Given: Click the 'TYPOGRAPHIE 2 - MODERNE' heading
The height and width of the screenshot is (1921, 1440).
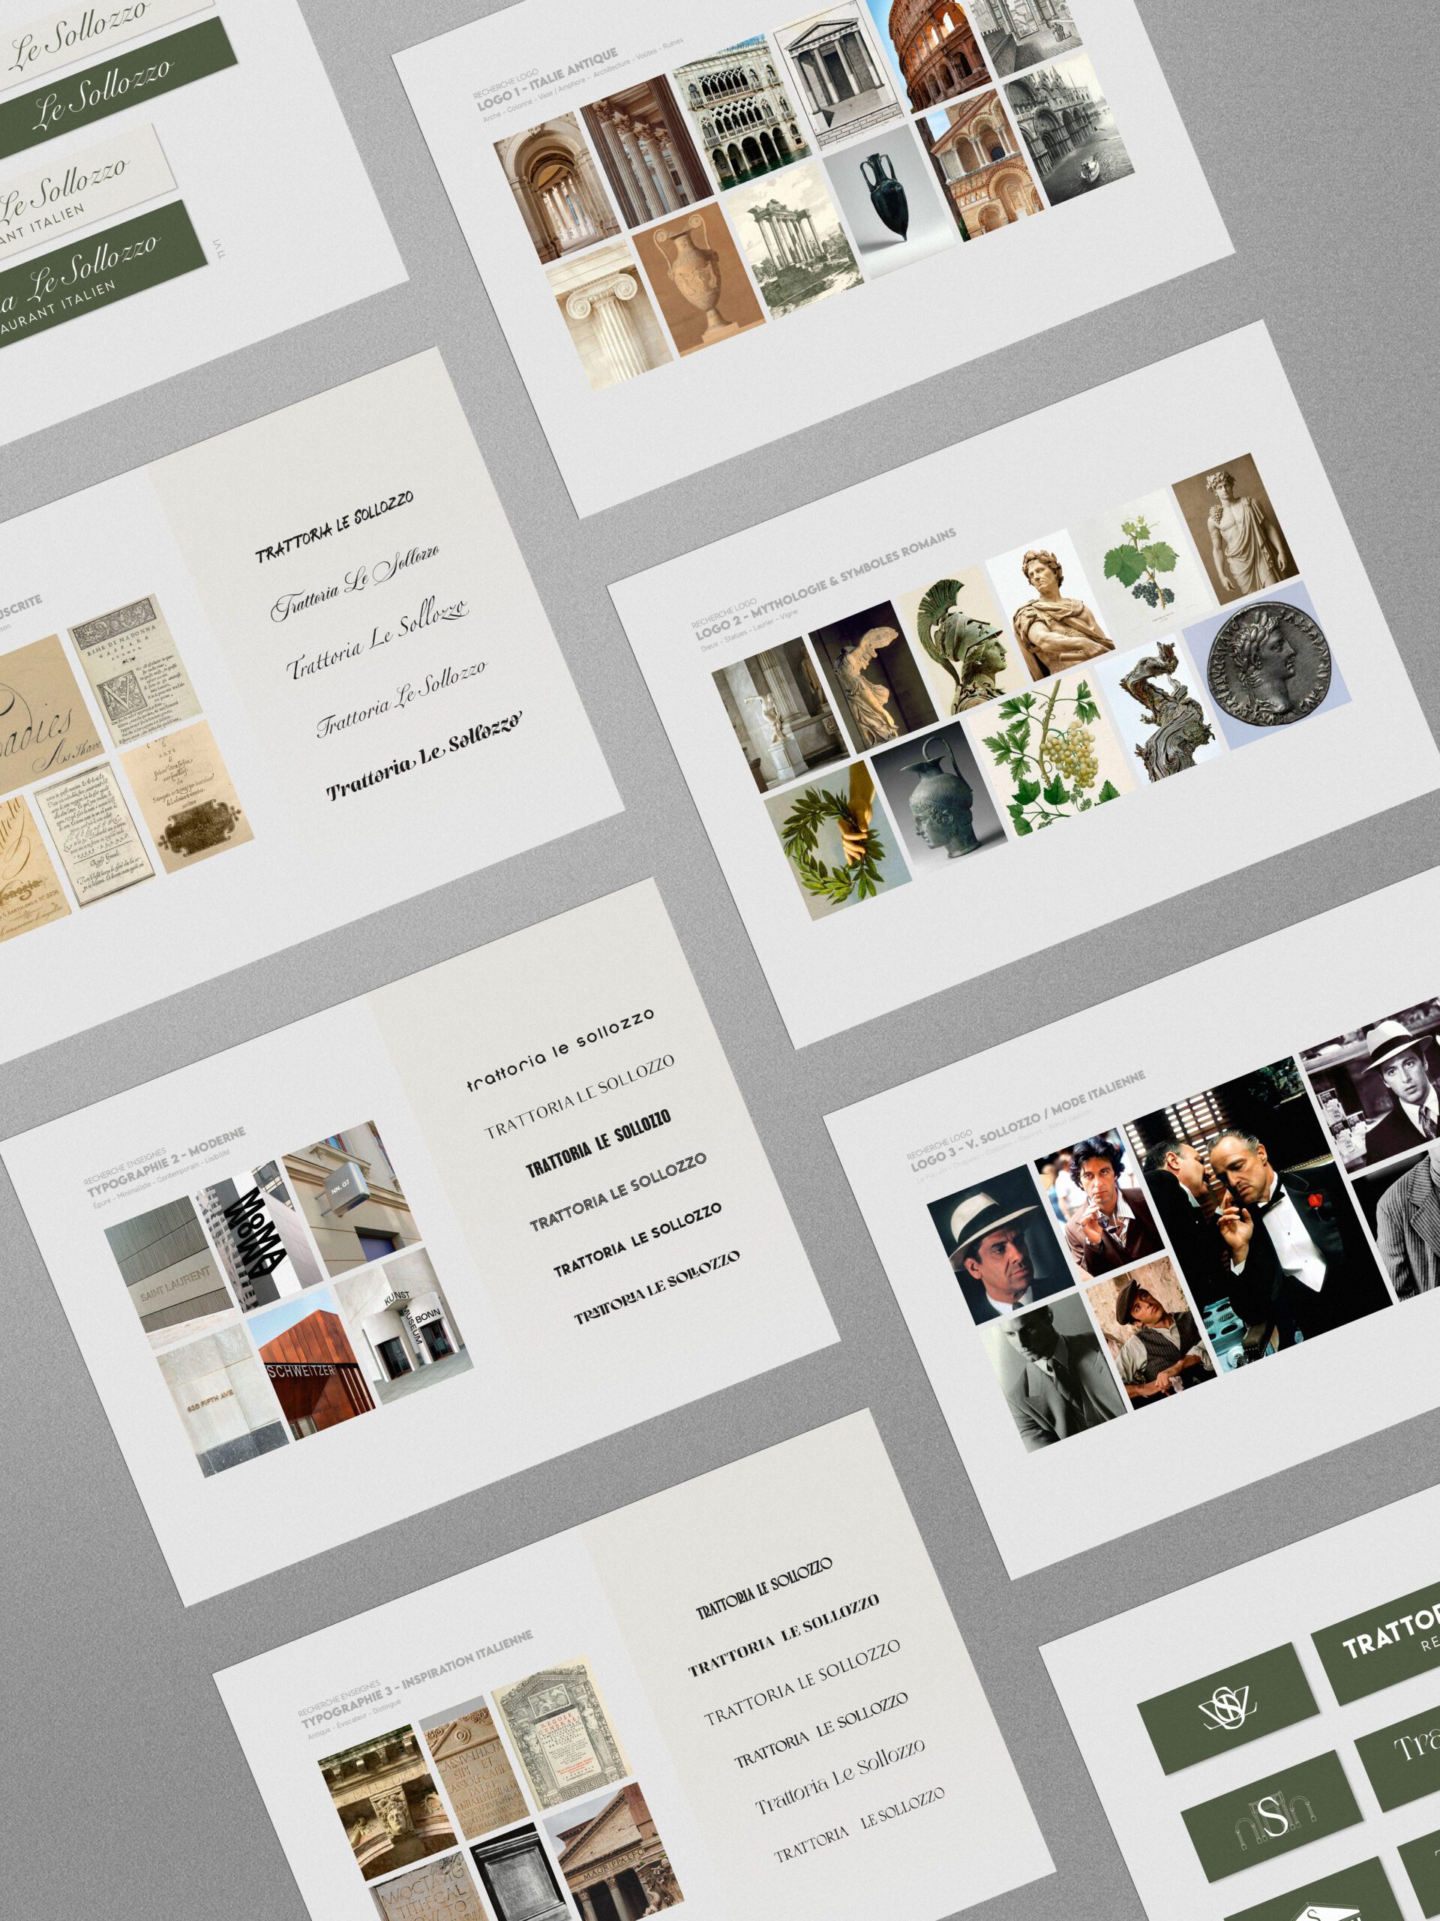Looking at the screenshot, I should [165, 1163].
